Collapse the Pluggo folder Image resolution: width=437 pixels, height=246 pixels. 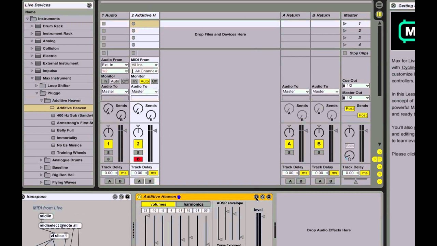tap(37, 93)
